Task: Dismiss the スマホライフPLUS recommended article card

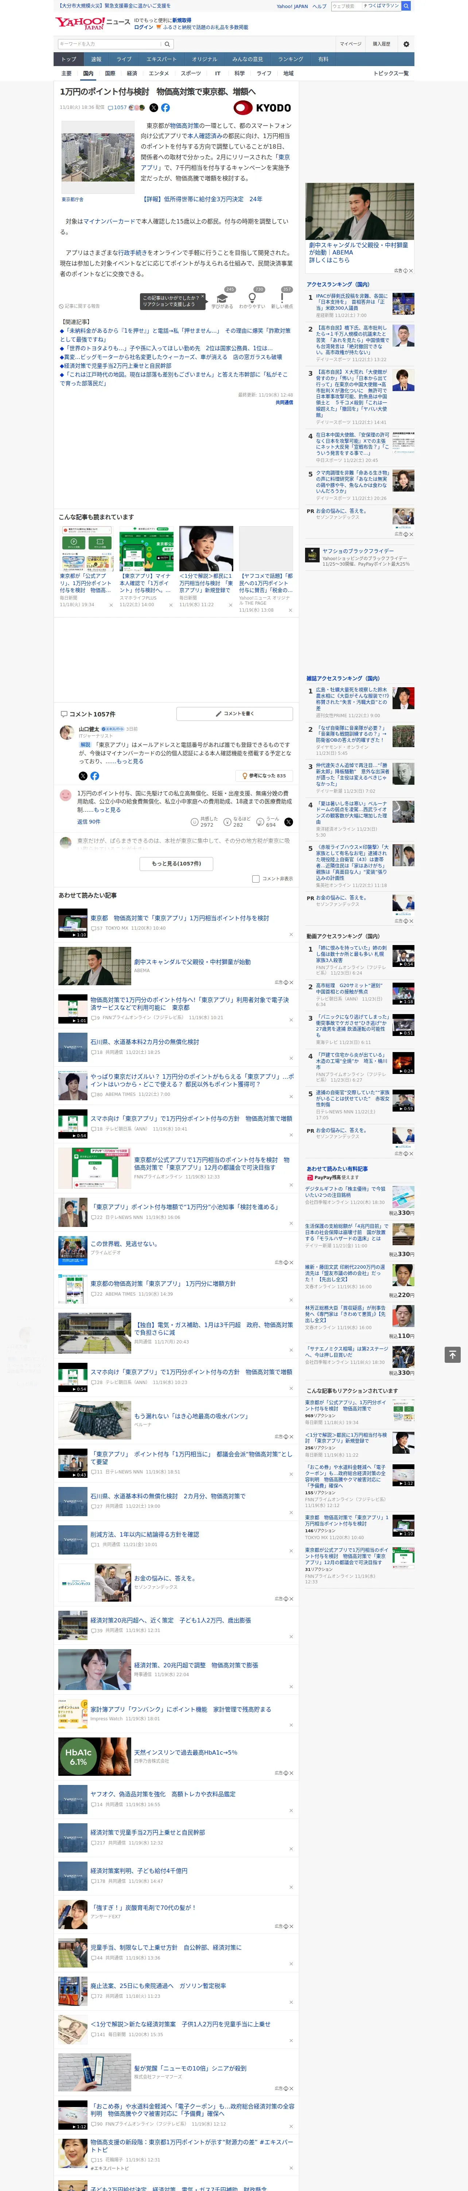Action: coord(171,605)
